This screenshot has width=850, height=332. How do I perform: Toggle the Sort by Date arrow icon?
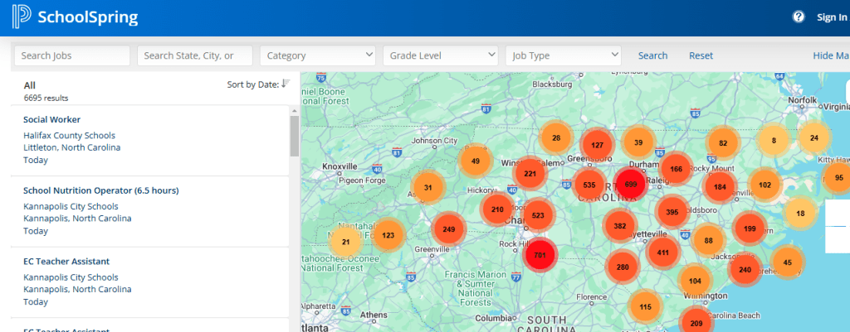(286, 84)
